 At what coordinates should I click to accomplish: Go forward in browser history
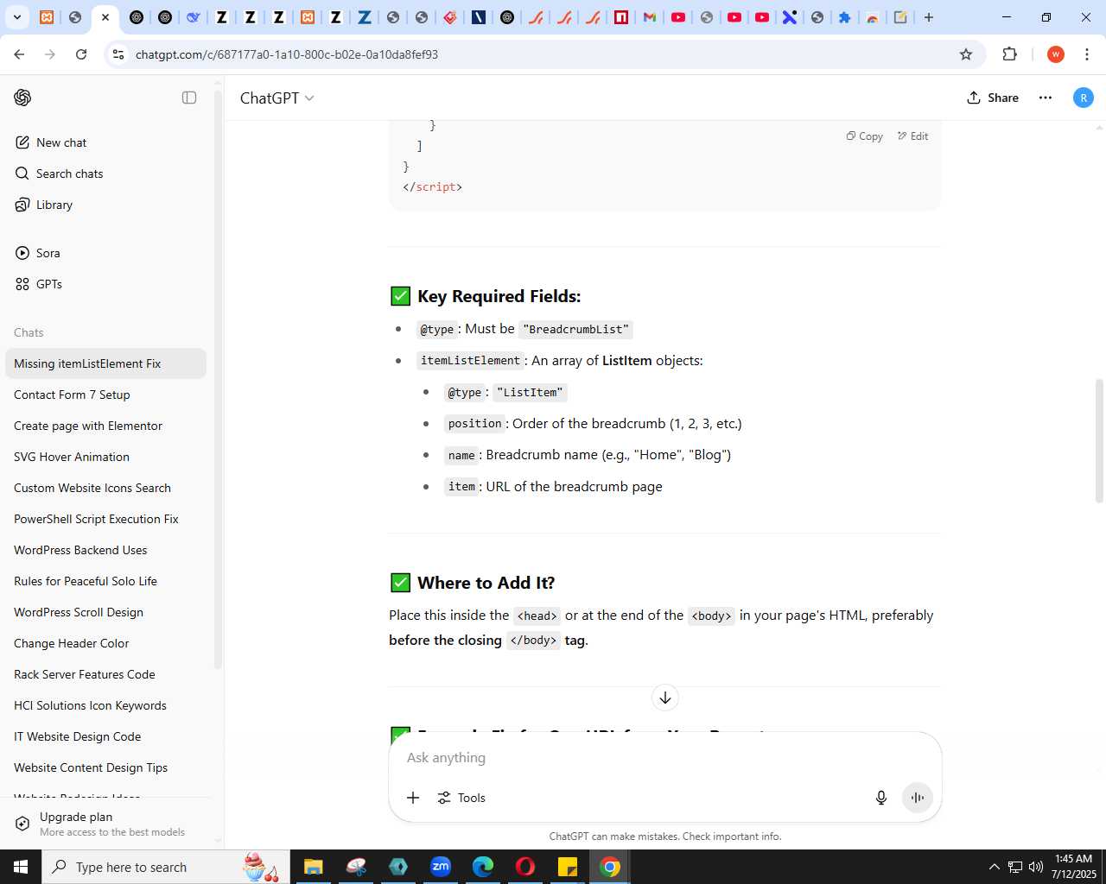pyautogui.click(x=50, y=54)
